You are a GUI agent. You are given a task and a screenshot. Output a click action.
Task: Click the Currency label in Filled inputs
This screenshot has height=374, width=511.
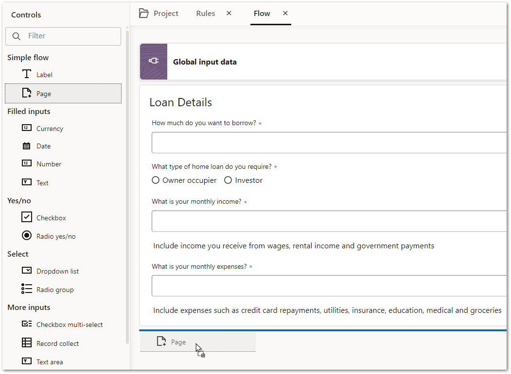tap(50, 129)
